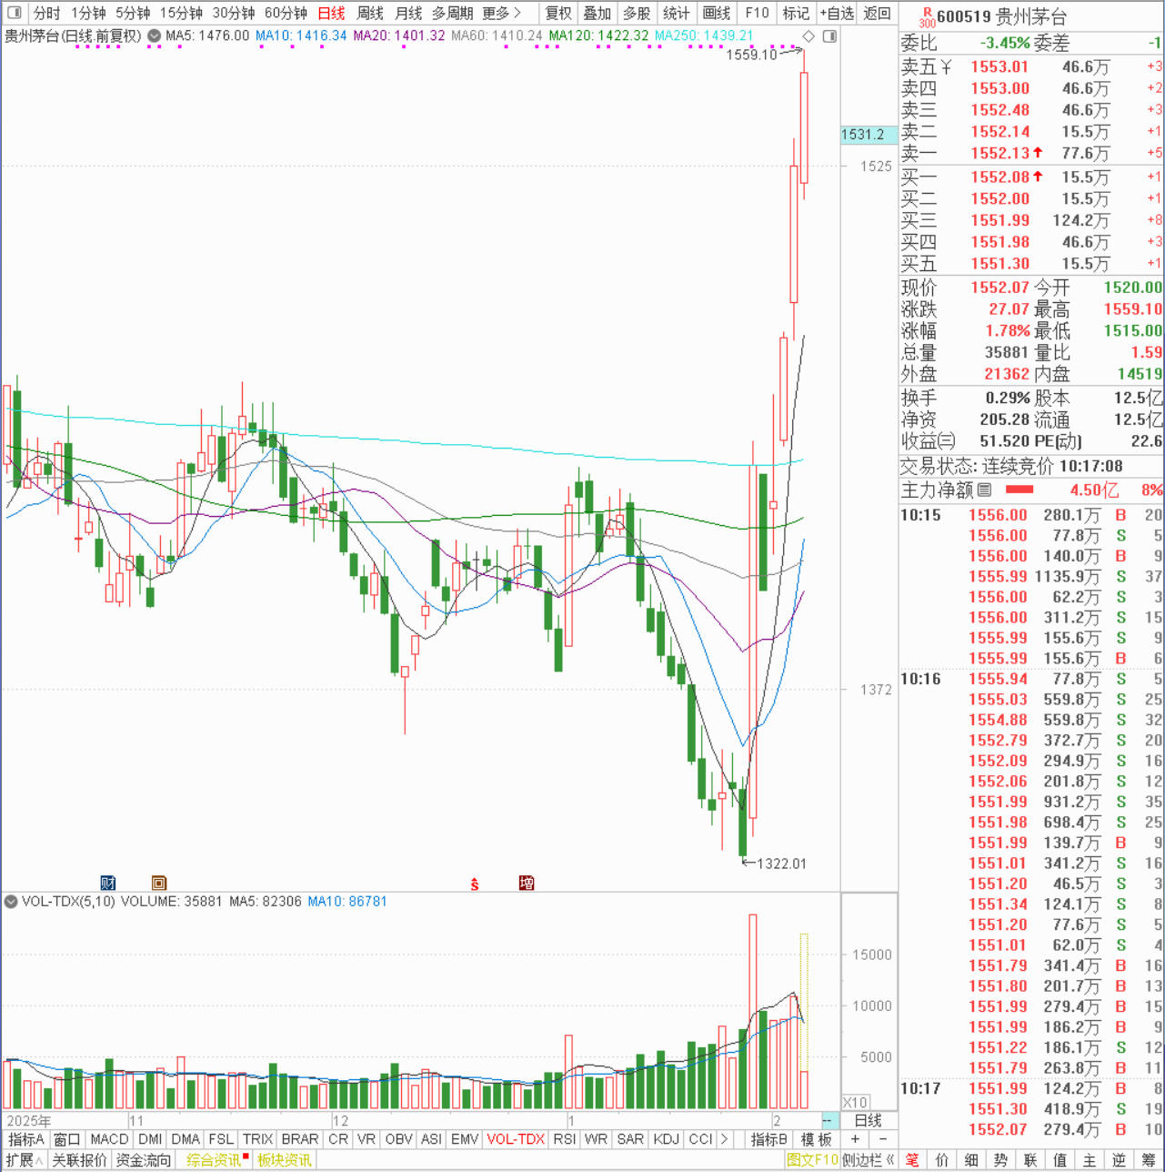Open 综合资讯 news tab
Image resolution: width=1165 pixels, height=1172 pixels.
[215, 1160]
